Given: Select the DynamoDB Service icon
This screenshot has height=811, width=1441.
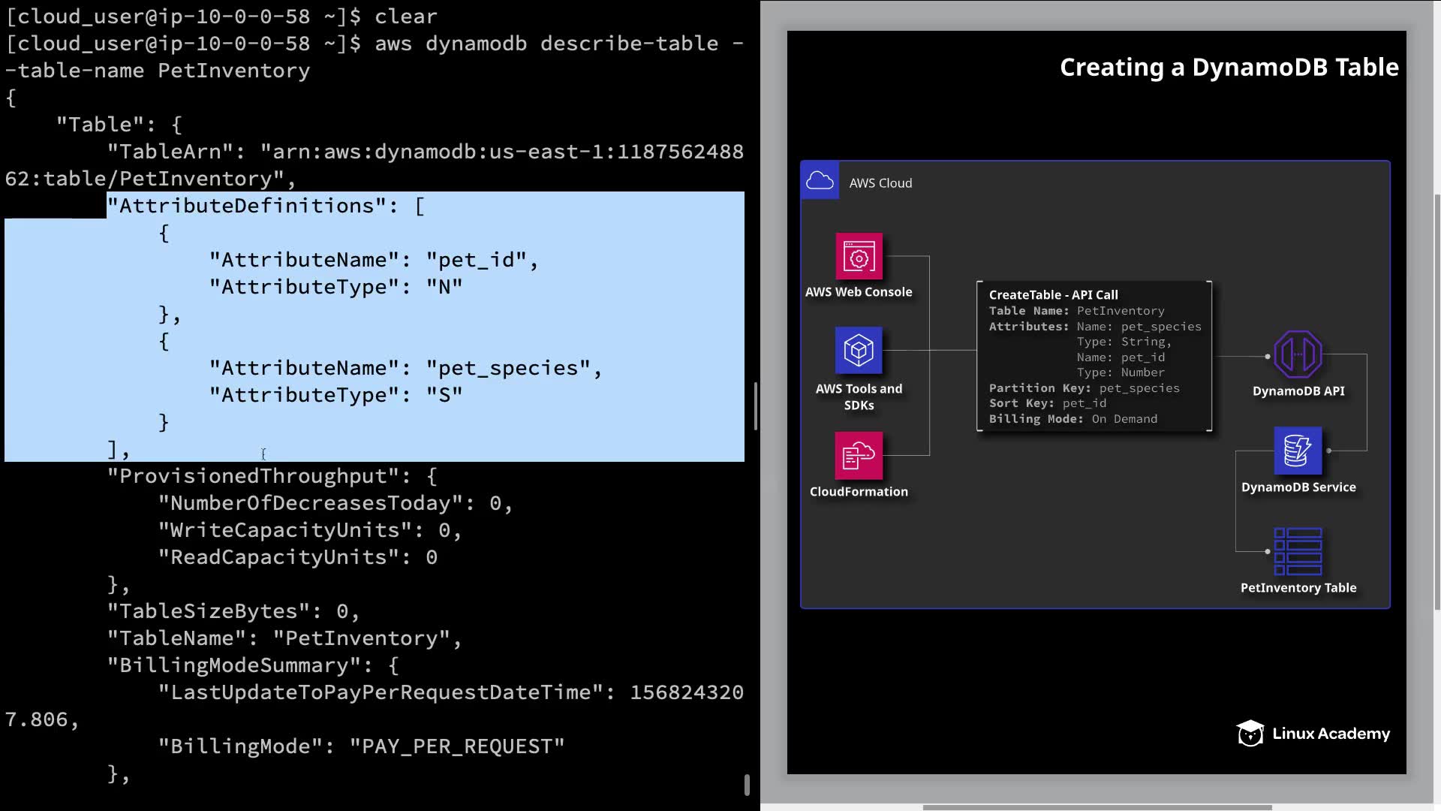Looking at the screenshot, I should coord(1298,451).
